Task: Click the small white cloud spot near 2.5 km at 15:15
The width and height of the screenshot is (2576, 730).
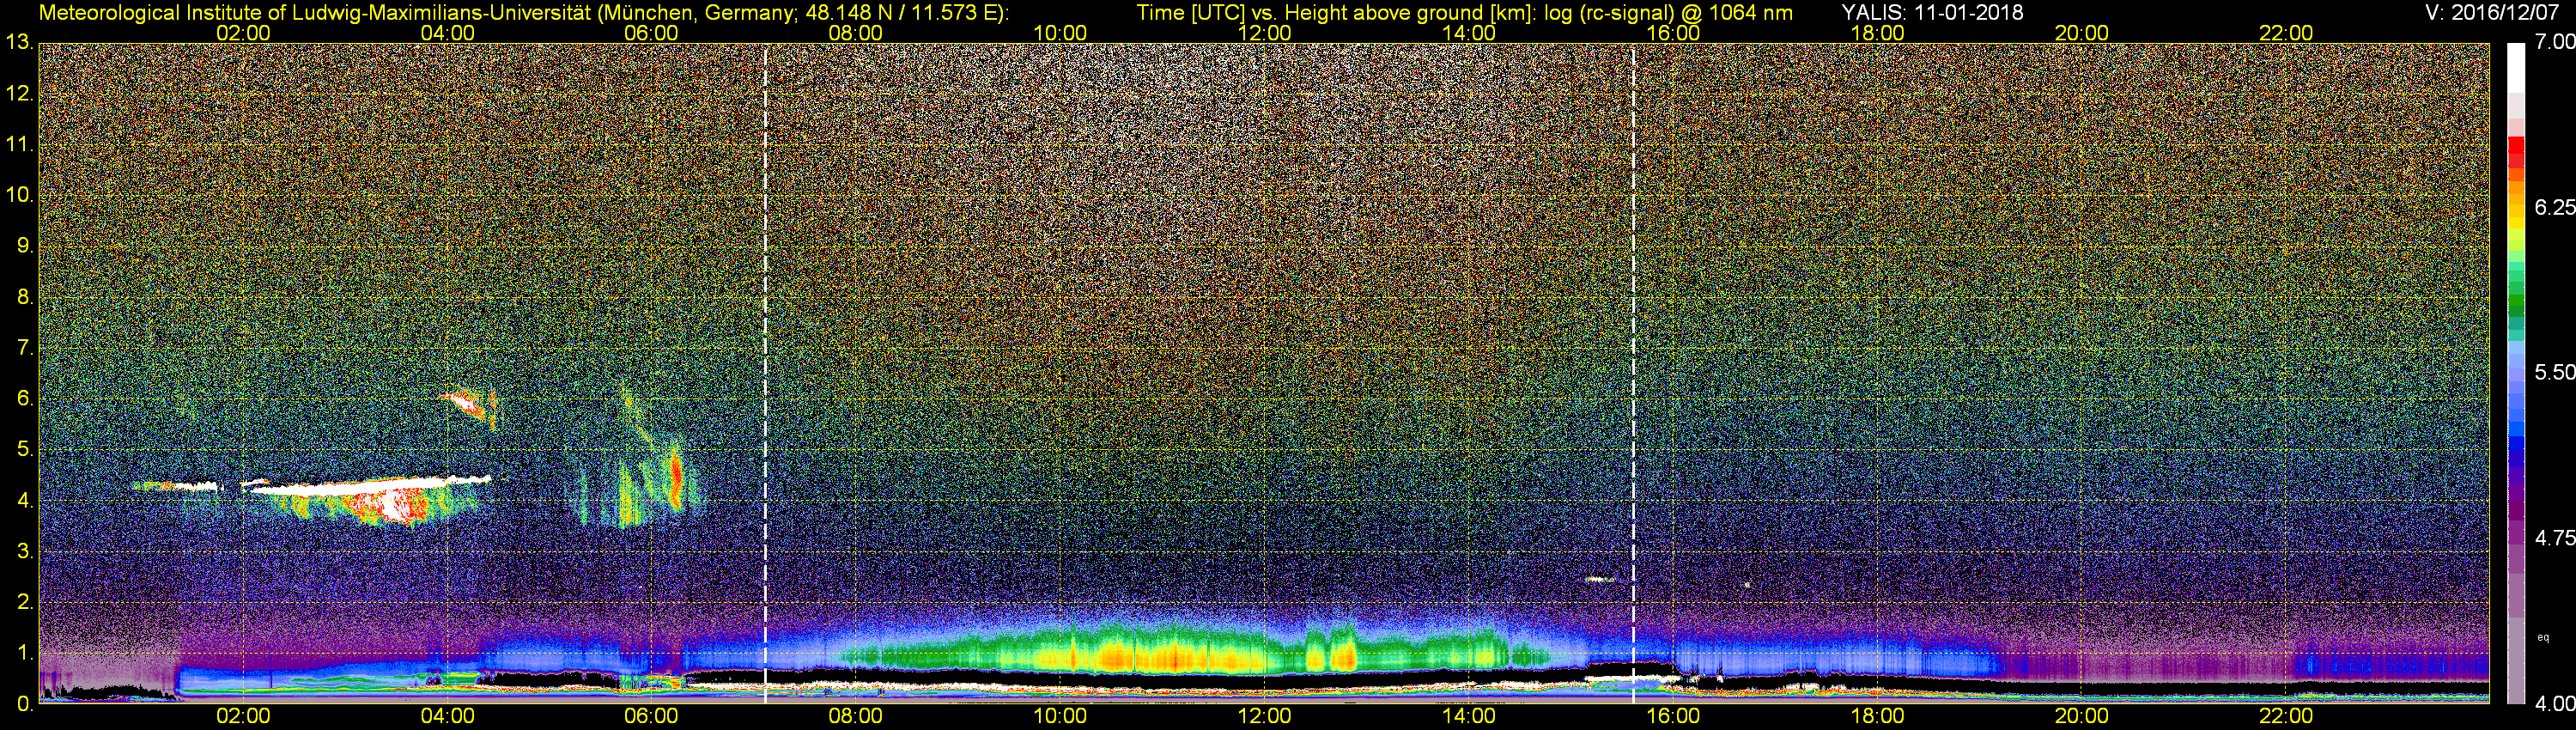Action: point(1600,579)
